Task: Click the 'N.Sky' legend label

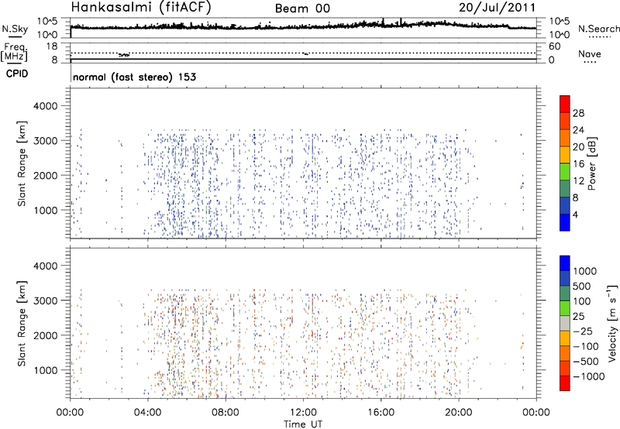Action: 15,29
